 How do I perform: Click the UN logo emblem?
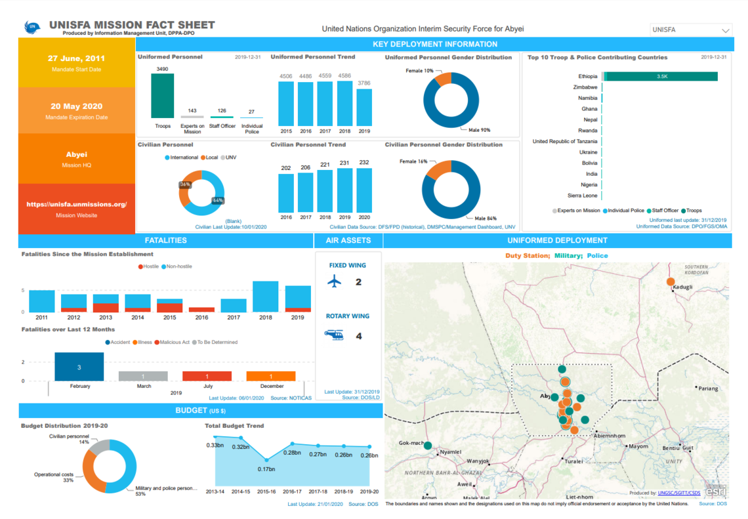32,27
